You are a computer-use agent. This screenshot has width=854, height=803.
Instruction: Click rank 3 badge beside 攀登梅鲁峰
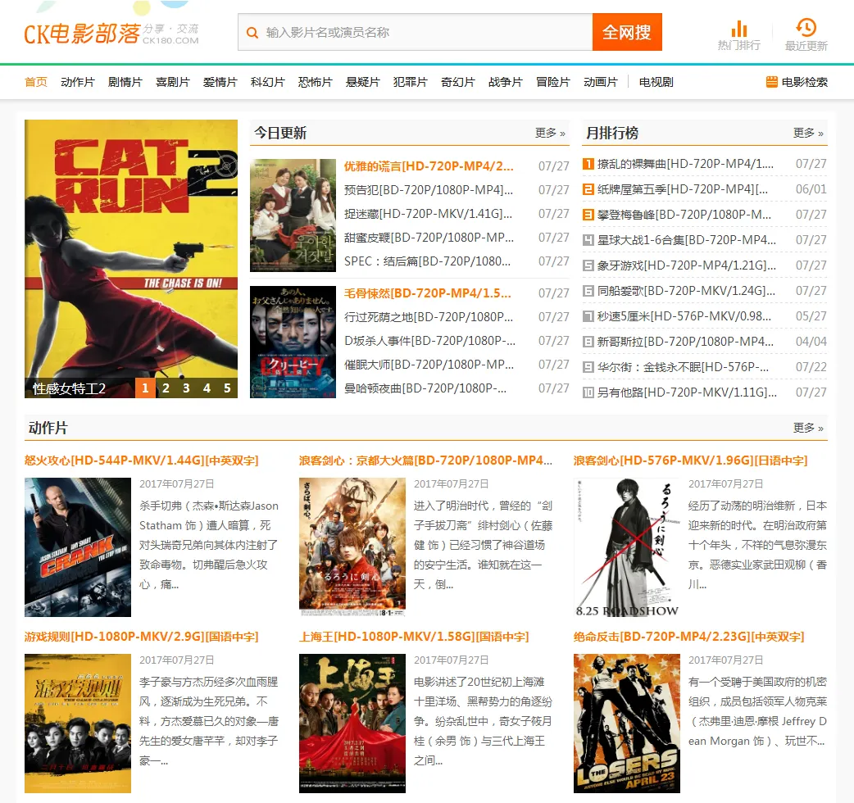pyautogui.click(x=588, y=215)
